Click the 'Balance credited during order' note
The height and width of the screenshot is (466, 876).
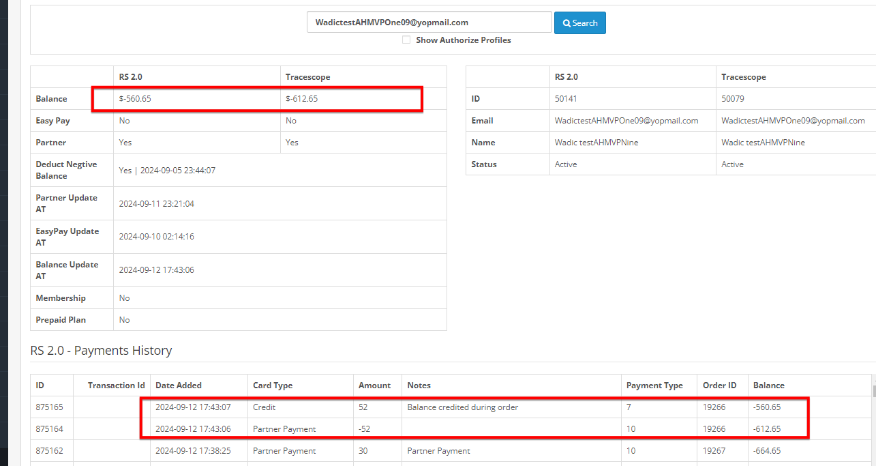pyautogui.click(x=462, y=407)
